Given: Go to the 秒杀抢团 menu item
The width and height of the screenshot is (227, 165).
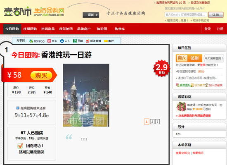Looking at the screenshot, I should point(66,29).
